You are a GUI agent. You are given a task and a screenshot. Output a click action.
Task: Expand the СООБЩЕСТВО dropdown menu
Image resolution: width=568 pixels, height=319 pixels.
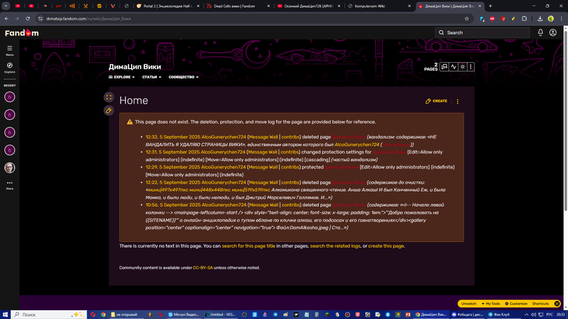pyautogui.click(x=183, y=77)
